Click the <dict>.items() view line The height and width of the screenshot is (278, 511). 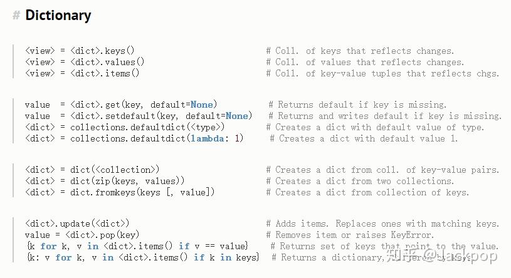(x=82, y=73)
